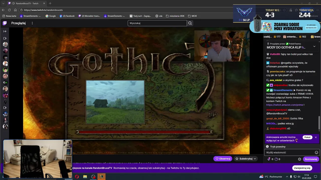This screenshot has width=321, height=180.
Task: Open the Menedżer trans... bookmark
Action: tap(89, 16)
